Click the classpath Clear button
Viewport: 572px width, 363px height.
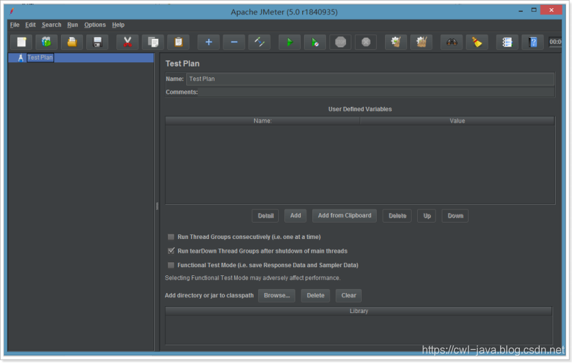point(349,295)
